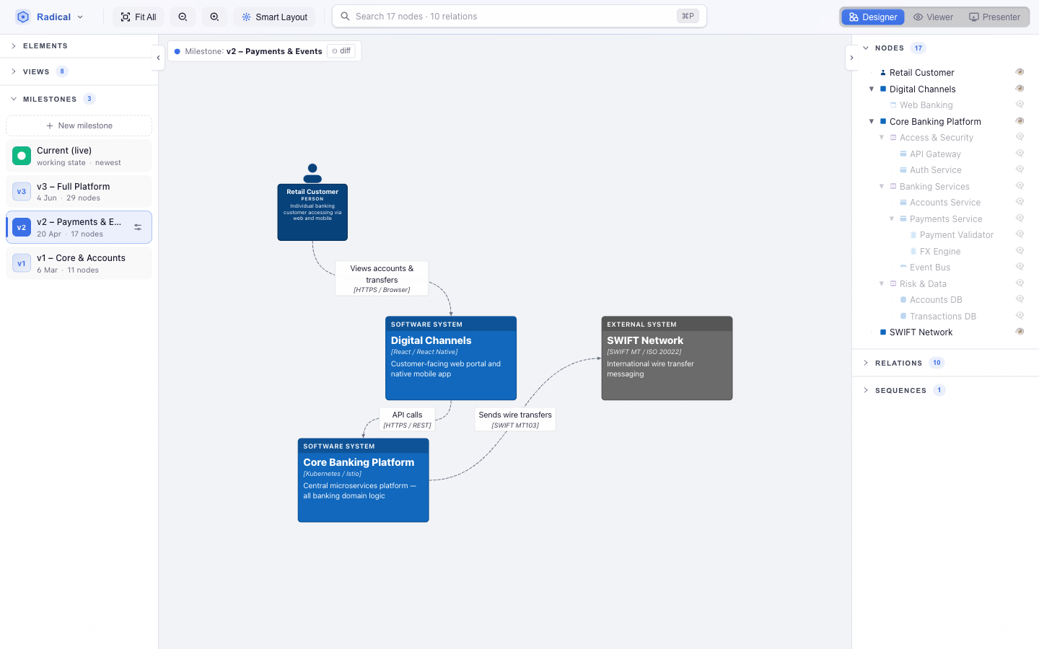Click the v3 milestone badge icon
This screenshot has height=649, width=1039.
pyautogui.click(x=22, y=192)
